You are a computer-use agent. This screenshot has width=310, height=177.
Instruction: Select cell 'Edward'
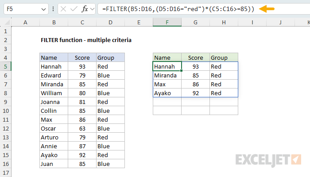click(x=54, y=76)
